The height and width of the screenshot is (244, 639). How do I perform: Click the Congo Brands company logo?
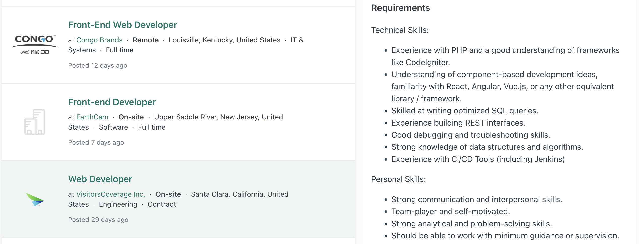pyautogui.click(x=35, y=45)
